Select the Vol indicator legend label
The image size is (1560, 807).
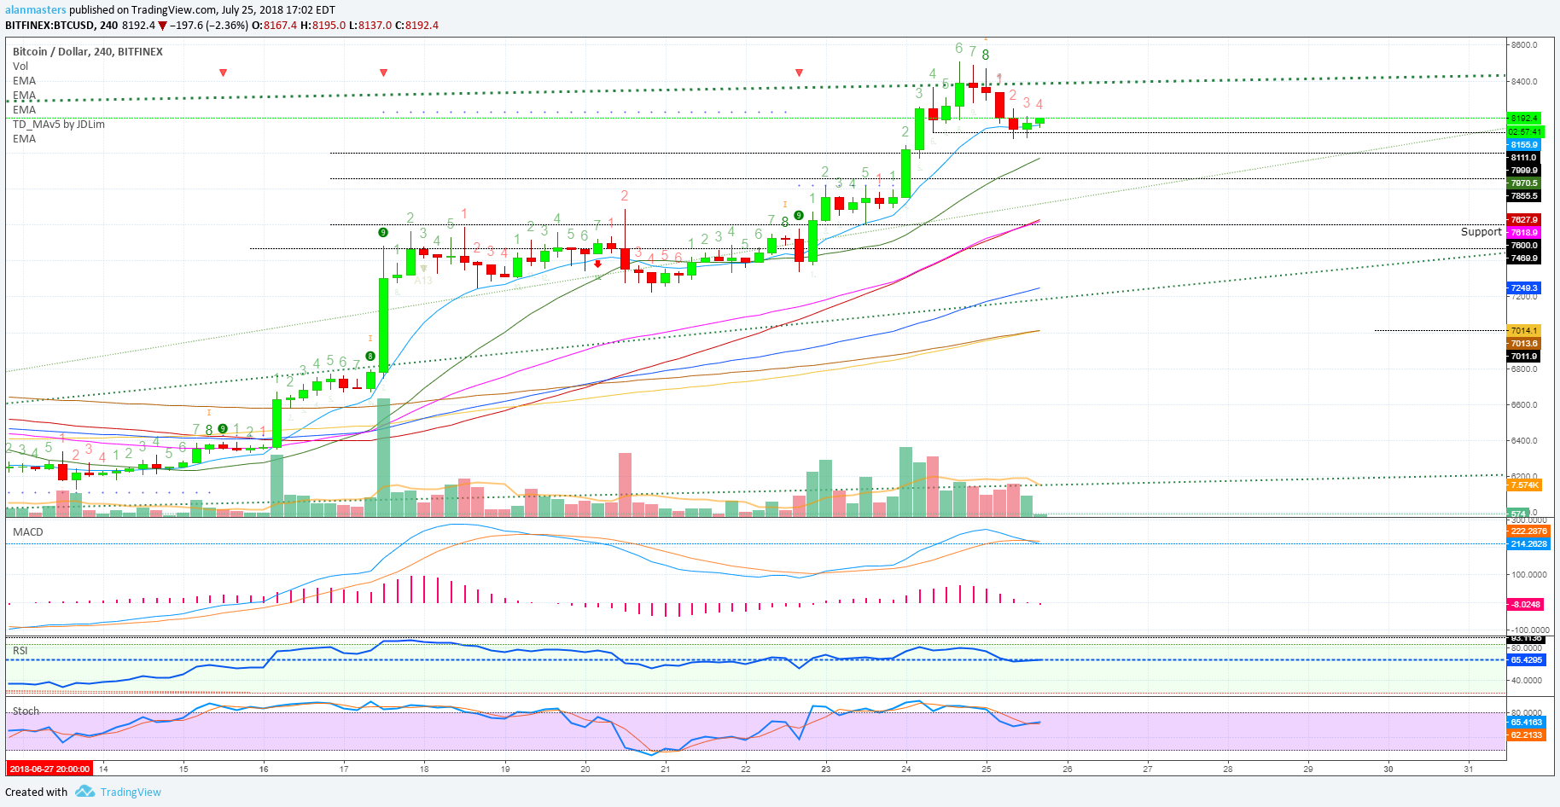[x=20, y=67]
